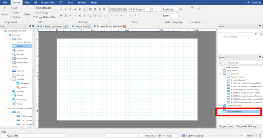
Task: Click the Underline font icon
Action: click(x=130, y=15)
